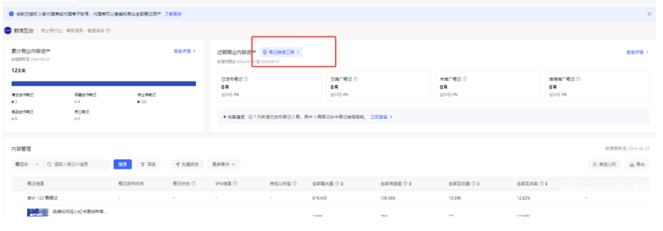This screenshot has height=231, width=663.
Task: Open the 立即查看 link in 内容速递
Action: (x=381, y=116)
